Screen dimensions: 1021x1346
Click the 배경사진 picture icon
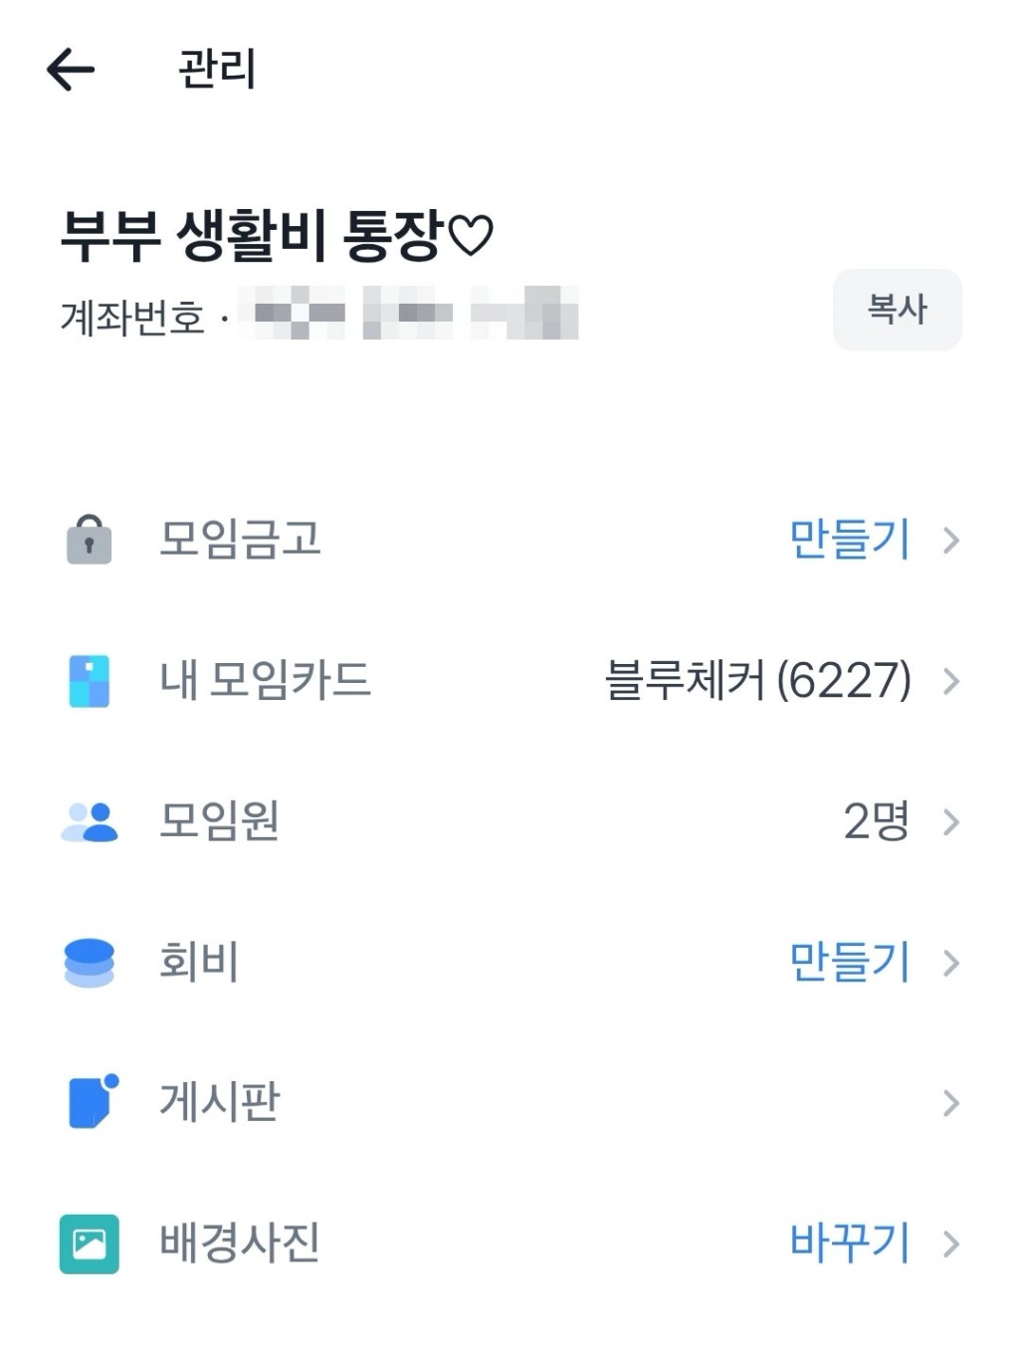[89, 1243]
